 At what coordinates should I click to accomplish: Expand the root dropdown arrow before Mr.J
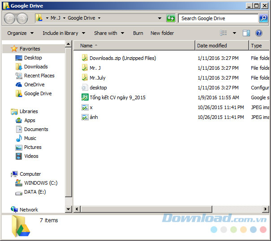pos(47,18)
